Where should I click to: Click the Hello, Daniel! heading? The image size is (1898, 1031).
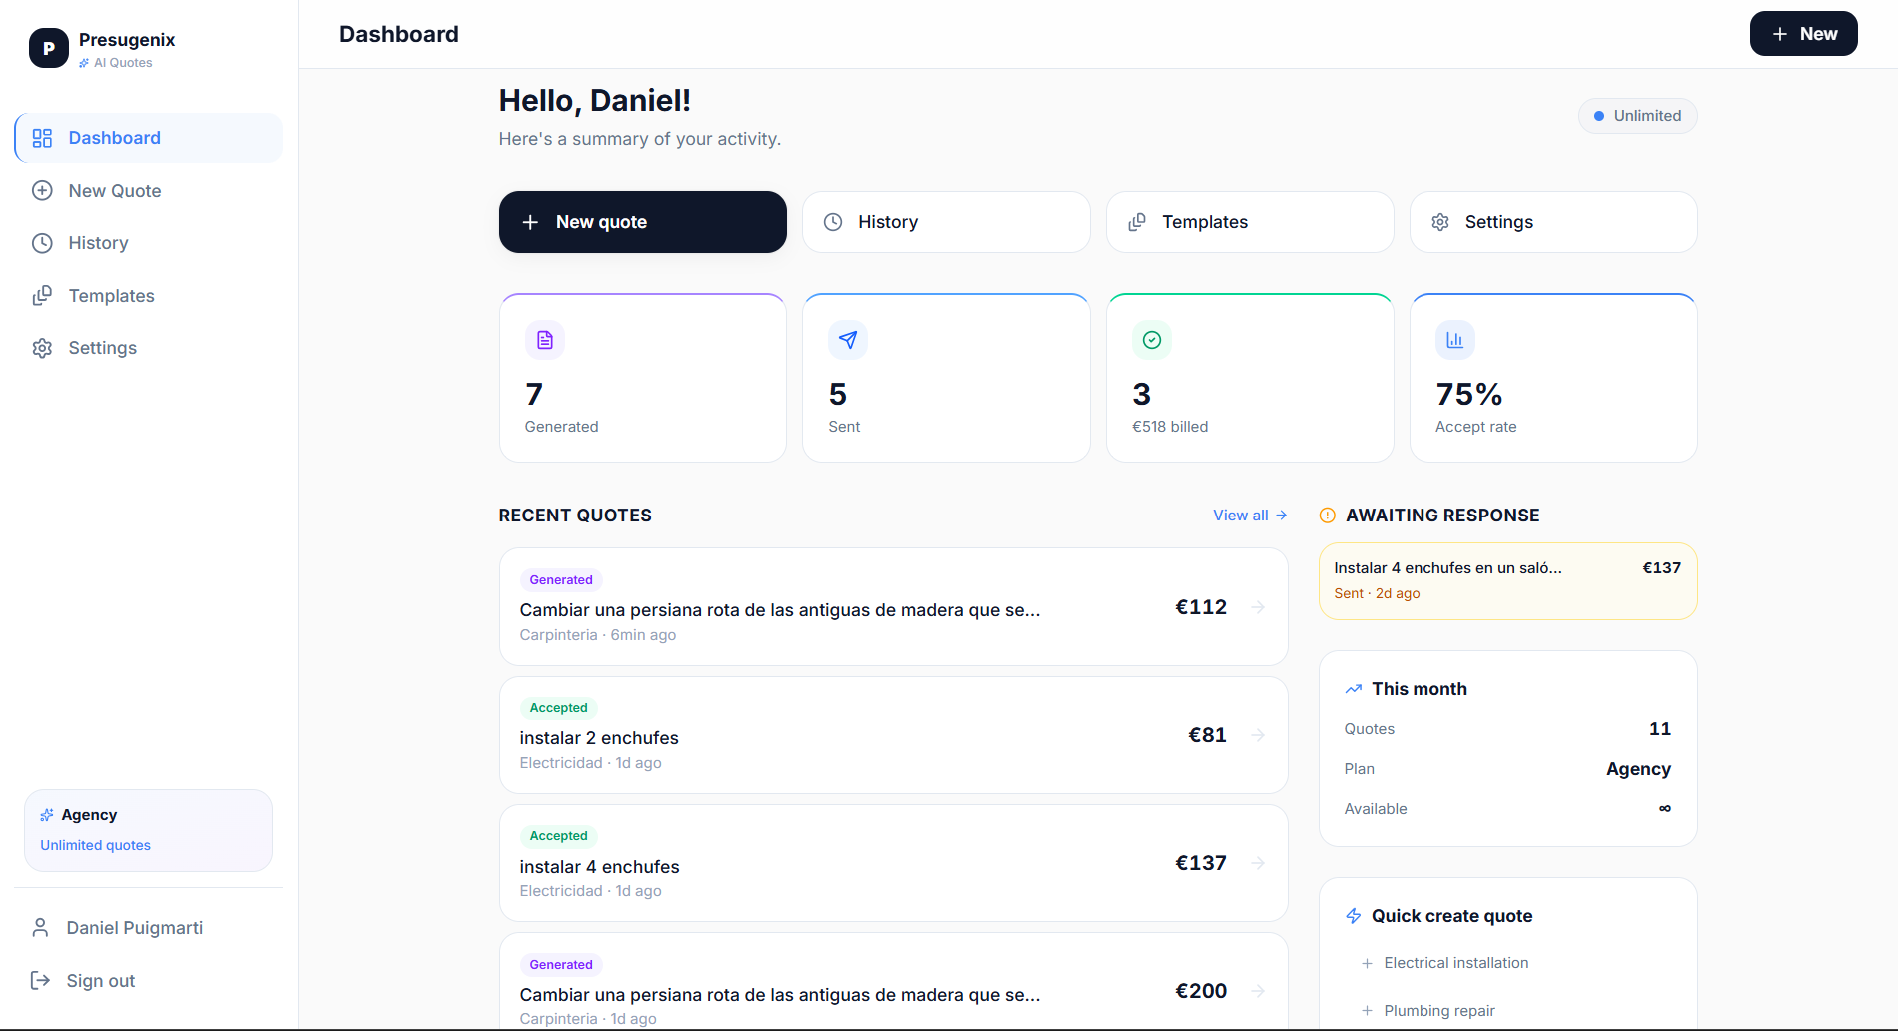coord(595,100)
